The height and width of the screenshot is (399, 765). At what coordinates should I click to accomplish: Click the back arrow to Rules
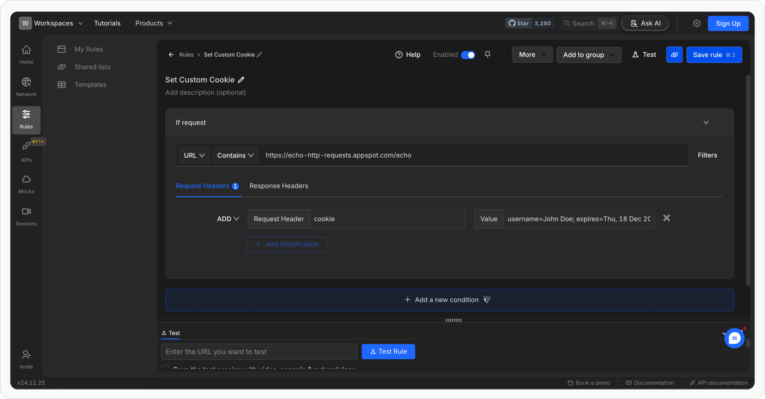[171, 55]
